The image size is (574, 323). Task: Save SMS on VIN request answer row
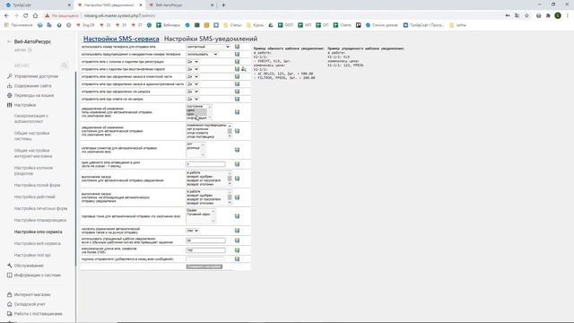click(x=237, y=100)
